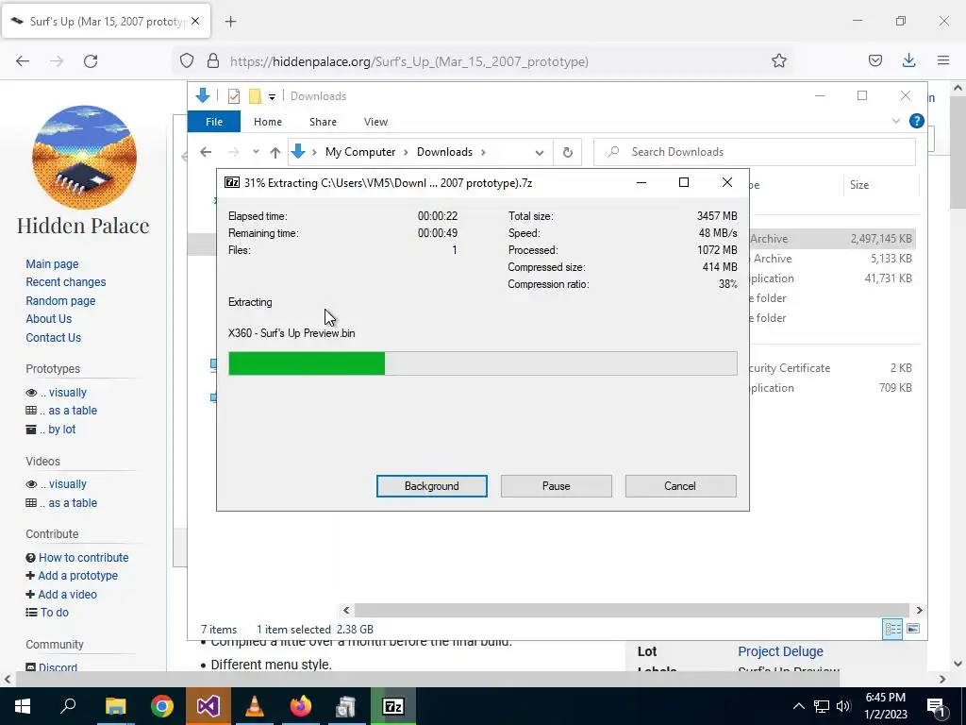This screenshot has width=966, height=725.
Task: Refresh the Downloads folder view
Action: (x=567, y=152)
